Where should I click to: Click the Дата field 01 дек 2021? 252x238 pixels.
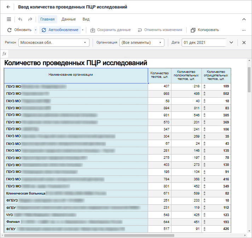203,42
